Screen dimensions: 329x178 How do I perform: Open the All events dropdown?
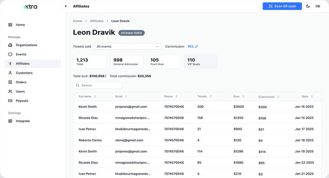(x=128, y=47)
